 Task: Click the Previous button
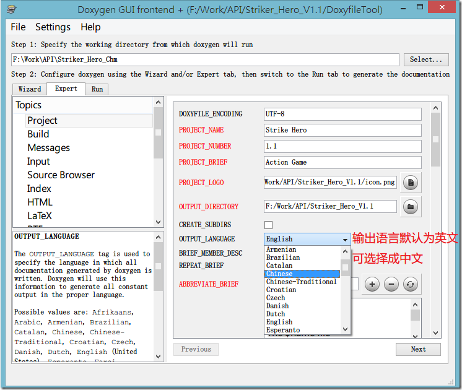click(196, 349)
